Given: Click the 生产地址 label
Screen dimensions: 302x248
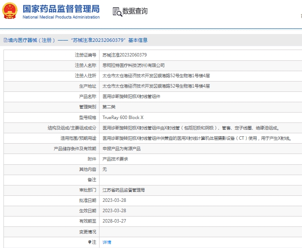Looking at the screenshot, I should (87, 86).
